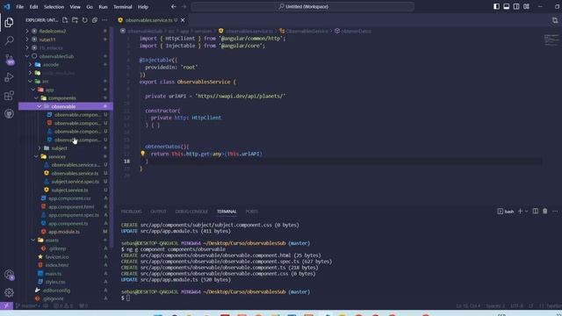Click the editor minimap

(x=551, y=39)
